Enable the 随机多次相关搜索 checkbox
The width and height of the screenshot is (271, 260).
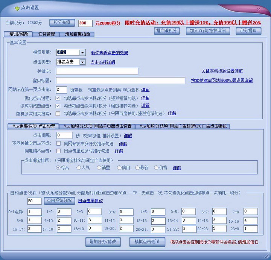click(x=58, y=114)
